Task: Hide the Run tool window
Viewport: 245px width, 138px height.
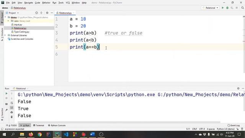Action: click(243, 89)
